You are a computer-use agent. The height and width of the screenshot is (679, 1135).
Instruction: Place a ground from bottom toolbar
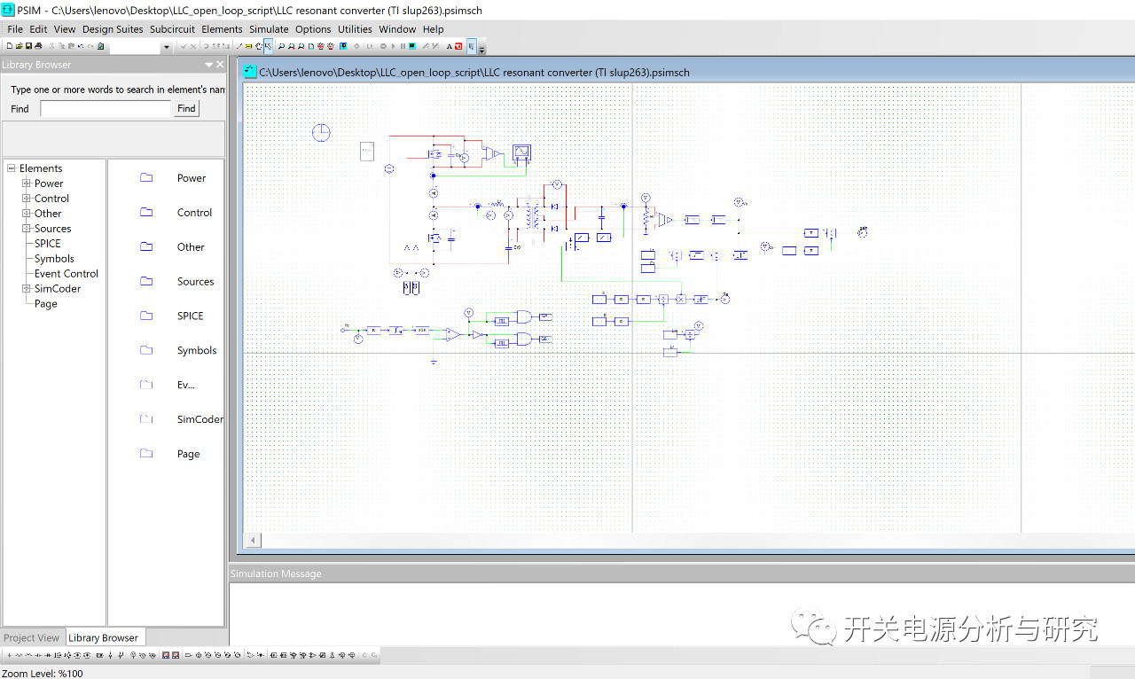click(9, 656)
